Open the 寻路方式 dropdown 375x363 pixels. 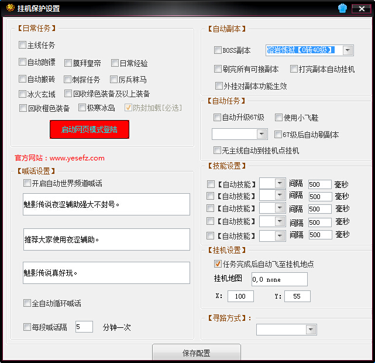(x=311, y=330)
